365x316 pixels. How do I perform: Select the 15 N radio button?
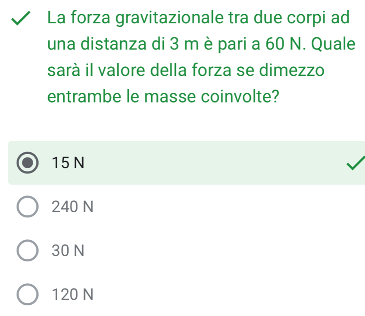pos(28,163)
